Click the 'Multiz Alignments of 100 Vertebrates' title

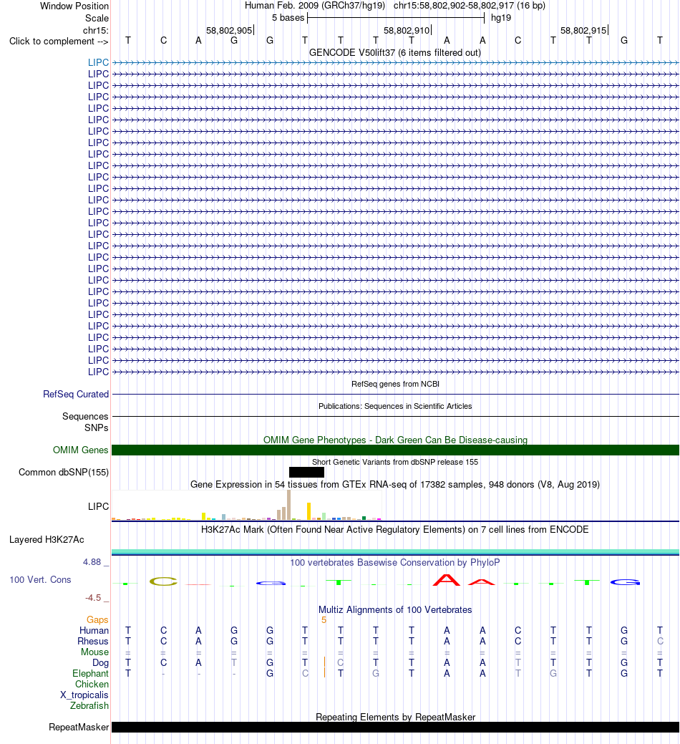click(x=395, y=609)
